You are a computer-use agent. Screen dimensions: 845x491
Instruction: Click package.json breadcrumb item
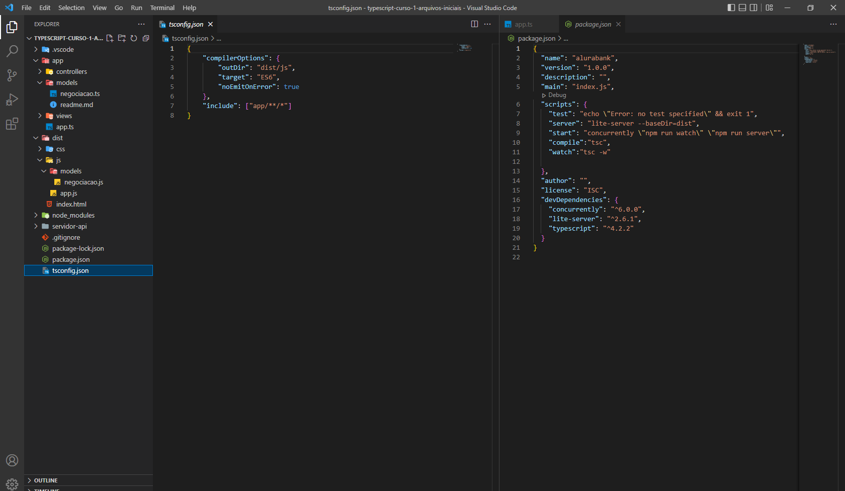(537, 38)
